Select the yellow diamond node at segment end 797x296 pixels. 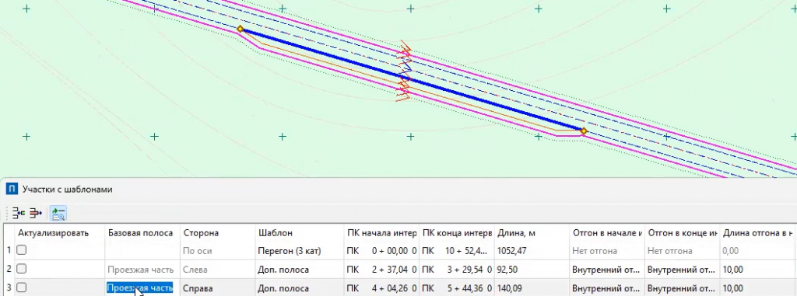coord(584,131)
